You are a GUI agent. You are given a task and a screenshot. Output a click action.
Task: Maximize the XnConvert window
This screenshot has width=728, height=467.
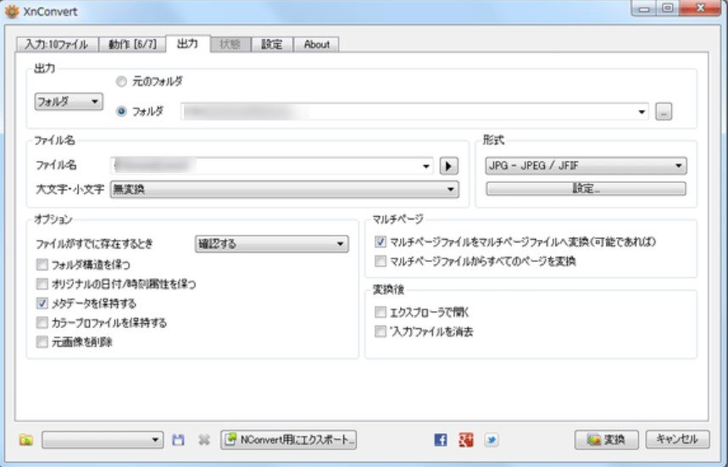pyautogui.click(x=668, y=8)
